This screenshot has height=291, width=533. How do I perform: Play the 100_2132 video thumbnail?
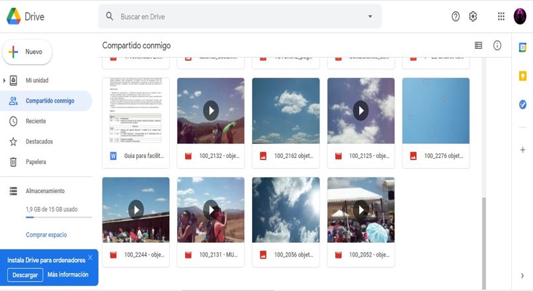coord(211,111)
